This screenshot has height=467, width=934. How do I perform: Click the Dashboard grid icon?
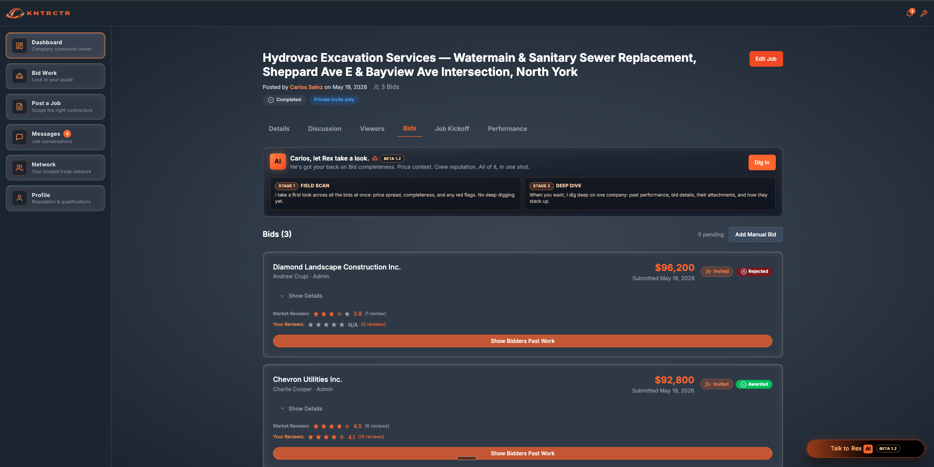(x=19, y=46)
